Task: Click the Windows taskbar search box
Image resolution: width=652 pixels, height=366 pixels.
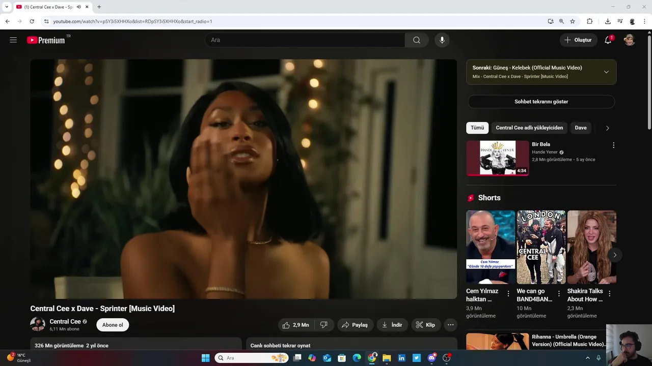Action: click(252, 358)
